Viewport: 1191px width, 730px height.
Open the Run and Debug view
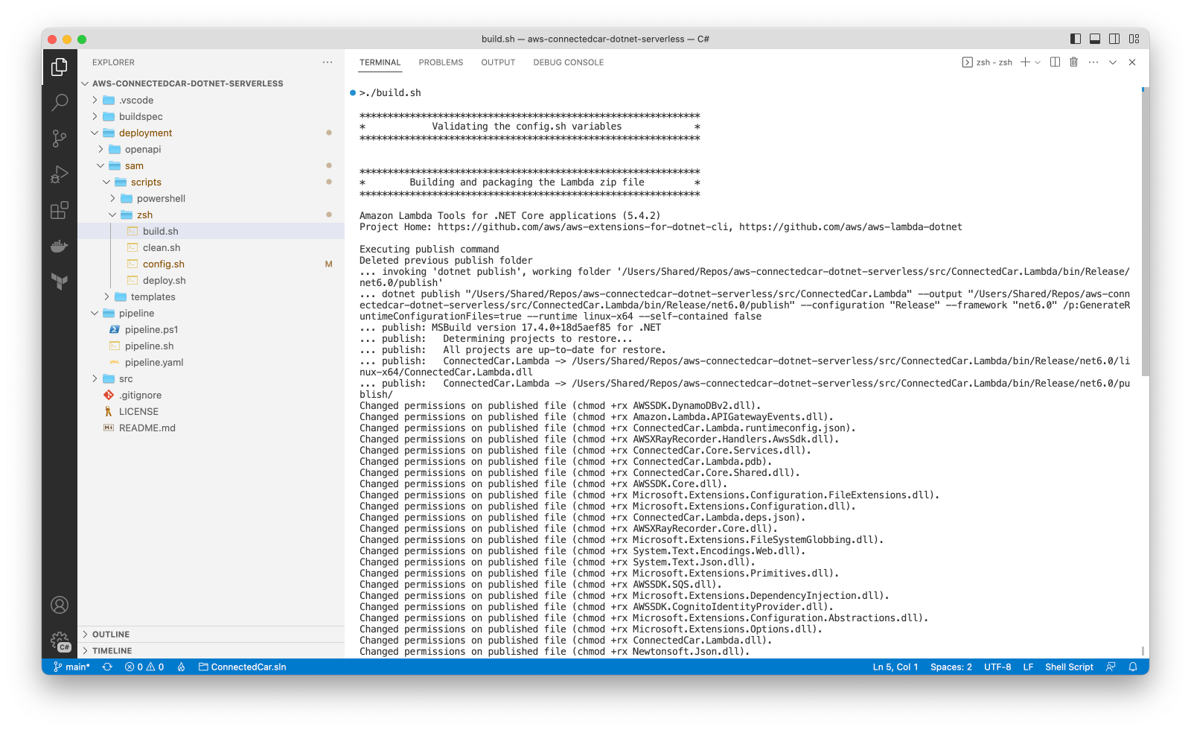[60, 174]
